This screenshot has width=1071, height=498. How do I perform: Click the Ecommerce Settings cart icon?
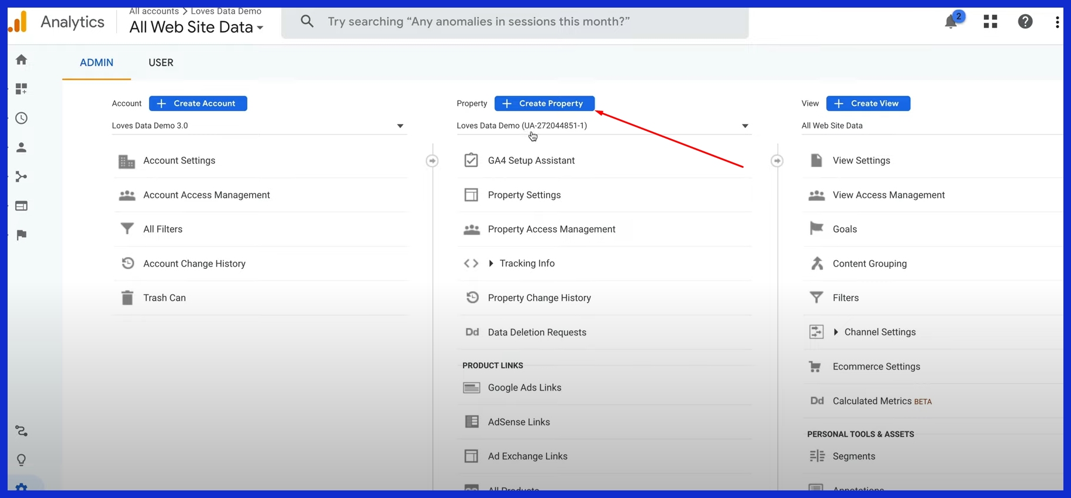click(815, 366)
